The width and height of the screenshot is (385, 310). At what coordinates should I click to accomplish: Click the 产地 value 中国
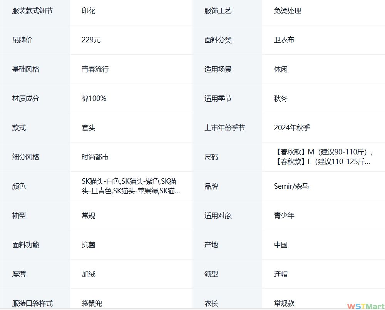tap(281, 245)
